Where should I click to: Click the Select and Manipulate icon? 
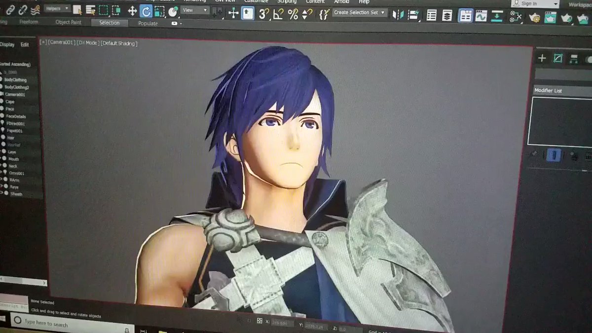click(x=234, y=13)
